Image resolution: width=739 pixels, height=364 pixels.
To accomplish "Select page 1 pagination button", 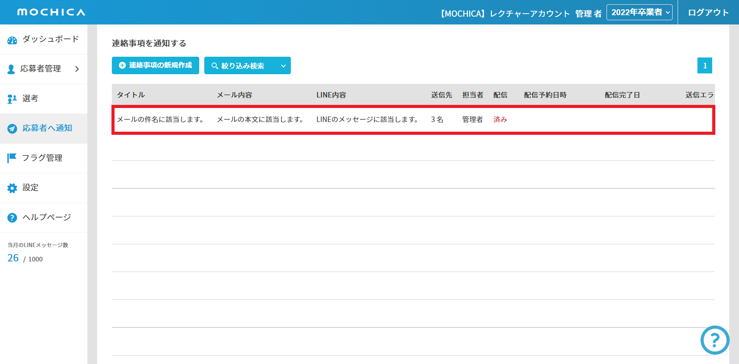I will [x=704, y=66].
